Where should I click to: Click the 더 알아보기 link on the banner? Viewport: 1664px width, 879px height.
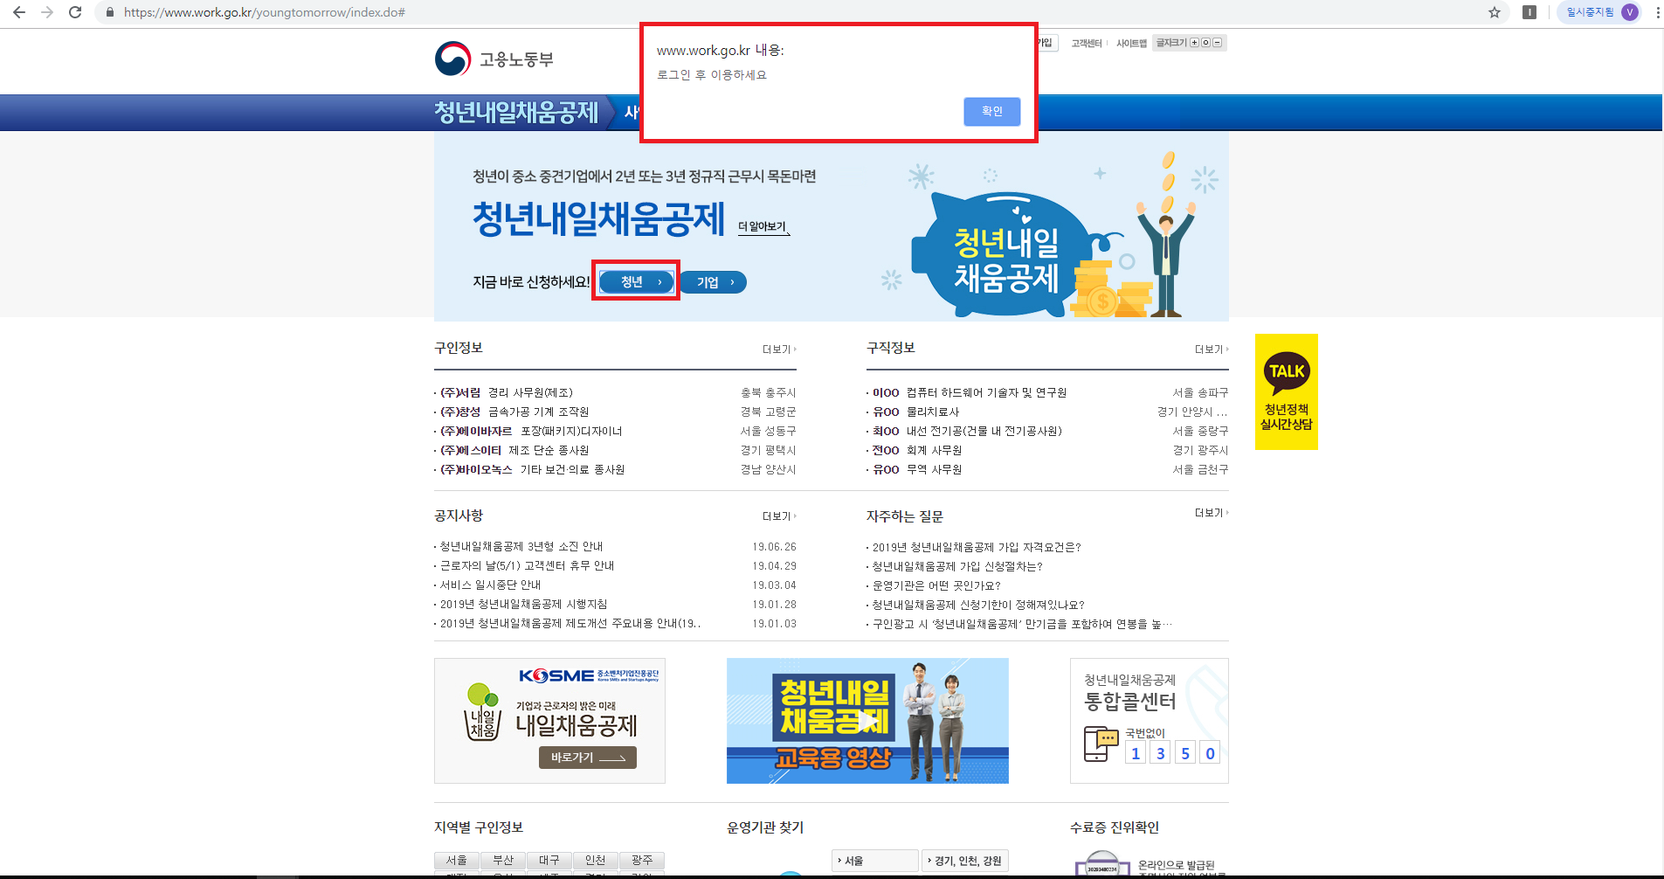pyautogui.click(x=763, y=227)
